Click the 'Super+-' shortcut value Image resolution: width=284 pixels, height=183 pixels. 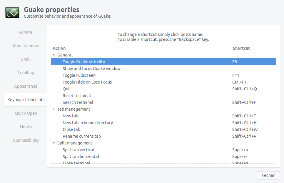240,157
